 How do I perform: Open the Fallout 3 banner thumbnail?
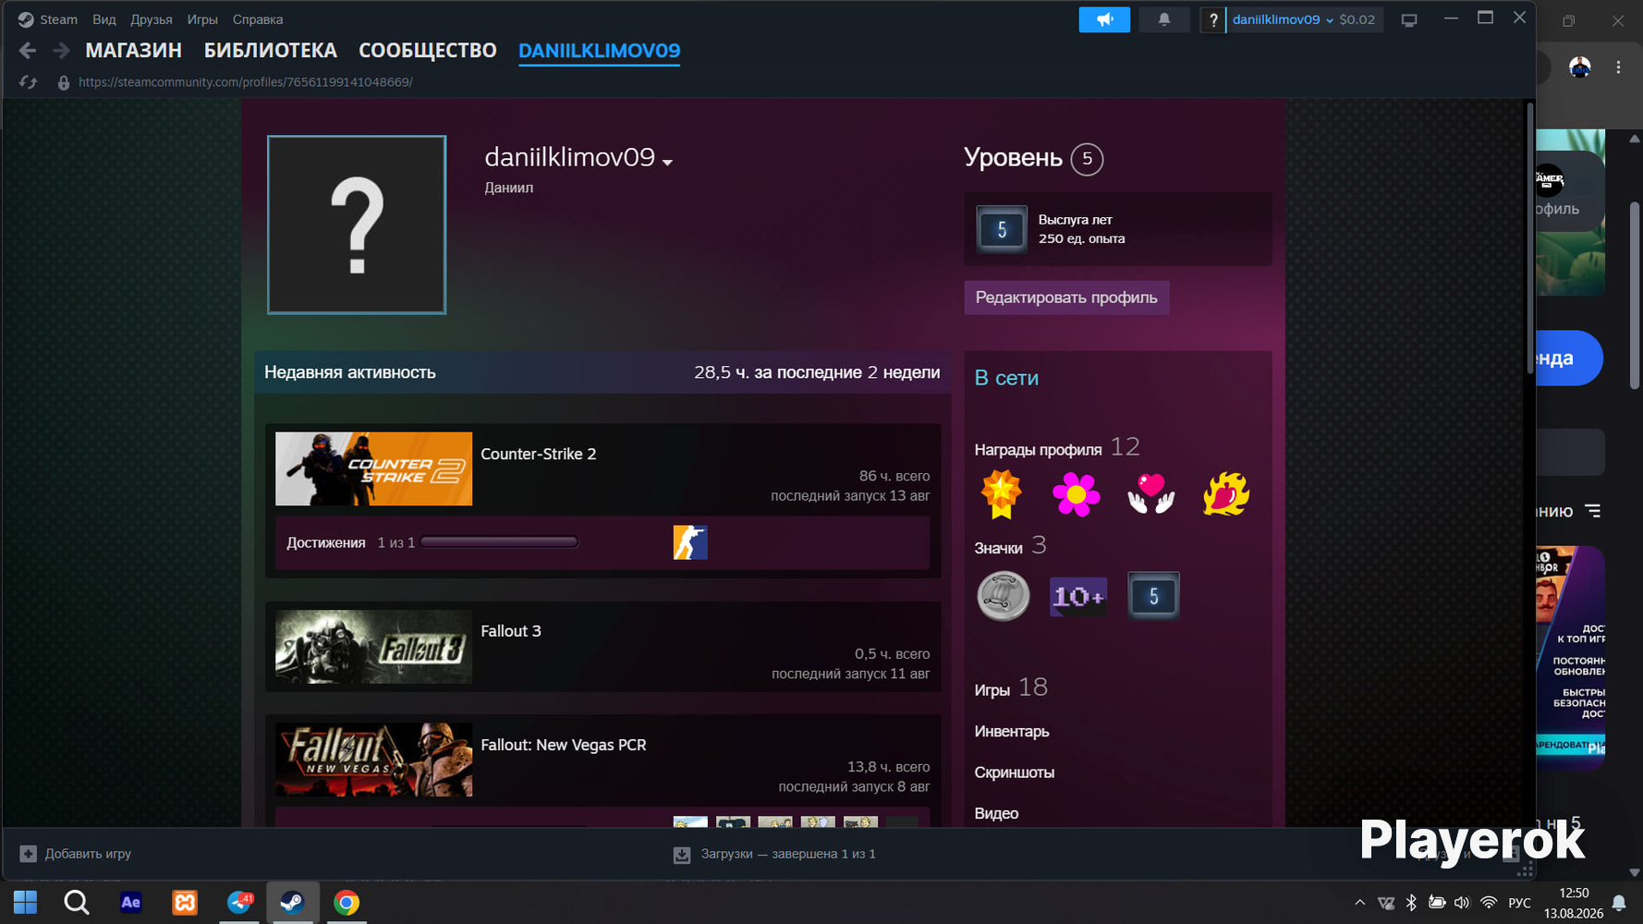pos(373,647)
